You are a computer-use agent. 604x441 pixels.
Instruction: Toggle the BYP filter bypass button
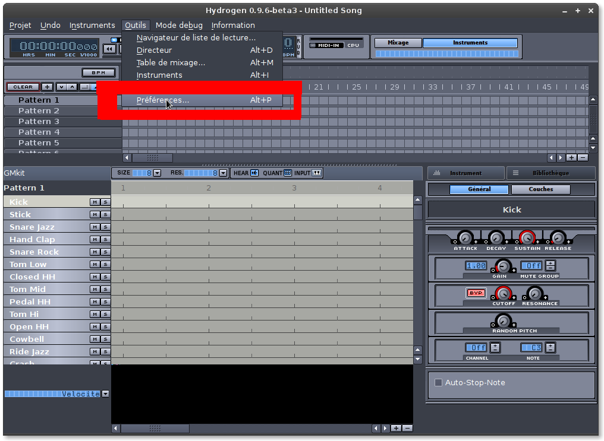tap(476, 293)
